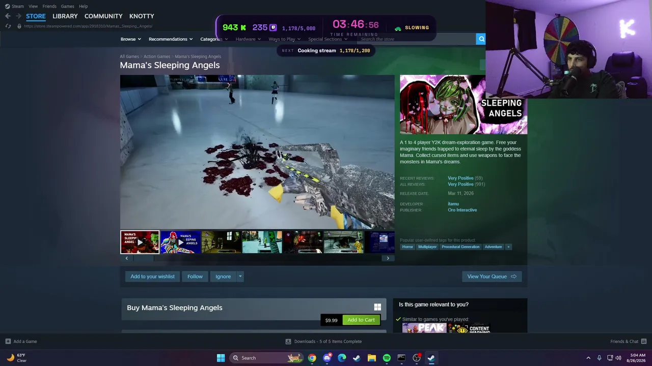Open Discord from the taskbar
This screenshot has height=366, width=652.
[327, 358]
